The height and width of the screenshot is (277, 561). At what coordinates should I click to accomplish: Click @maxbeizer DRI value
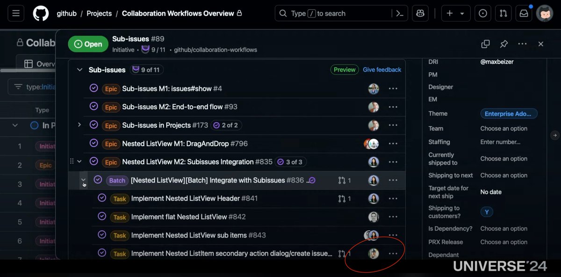tap(497, 62)
